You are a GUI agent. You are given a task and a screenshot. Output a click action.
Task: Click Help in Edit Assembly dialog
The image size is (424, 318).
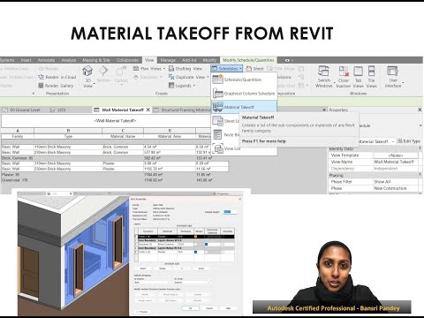coord(228,308)
